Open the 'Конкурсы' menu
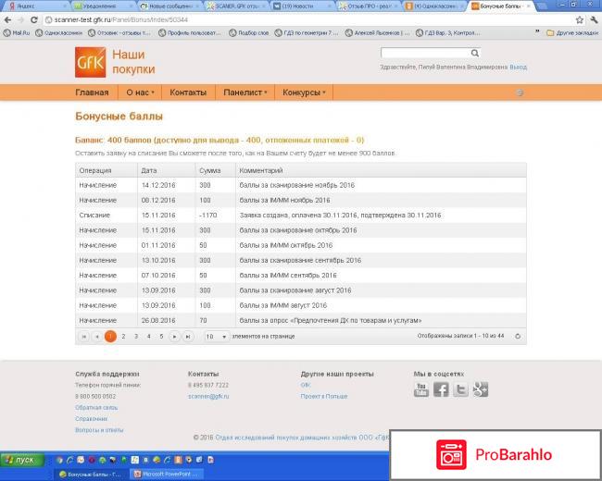The image size is (602, 481). pos(305,92)
